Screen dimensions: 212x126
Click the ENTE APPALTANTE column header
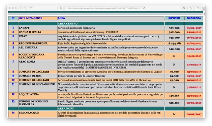point(30,18)
